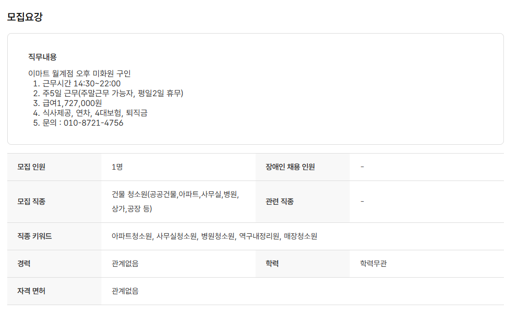Screen dimensions: 521x317
Task: Click the 이마트 월계점 오후 미화원 구인 line
Action: click(x=80, y=73)
